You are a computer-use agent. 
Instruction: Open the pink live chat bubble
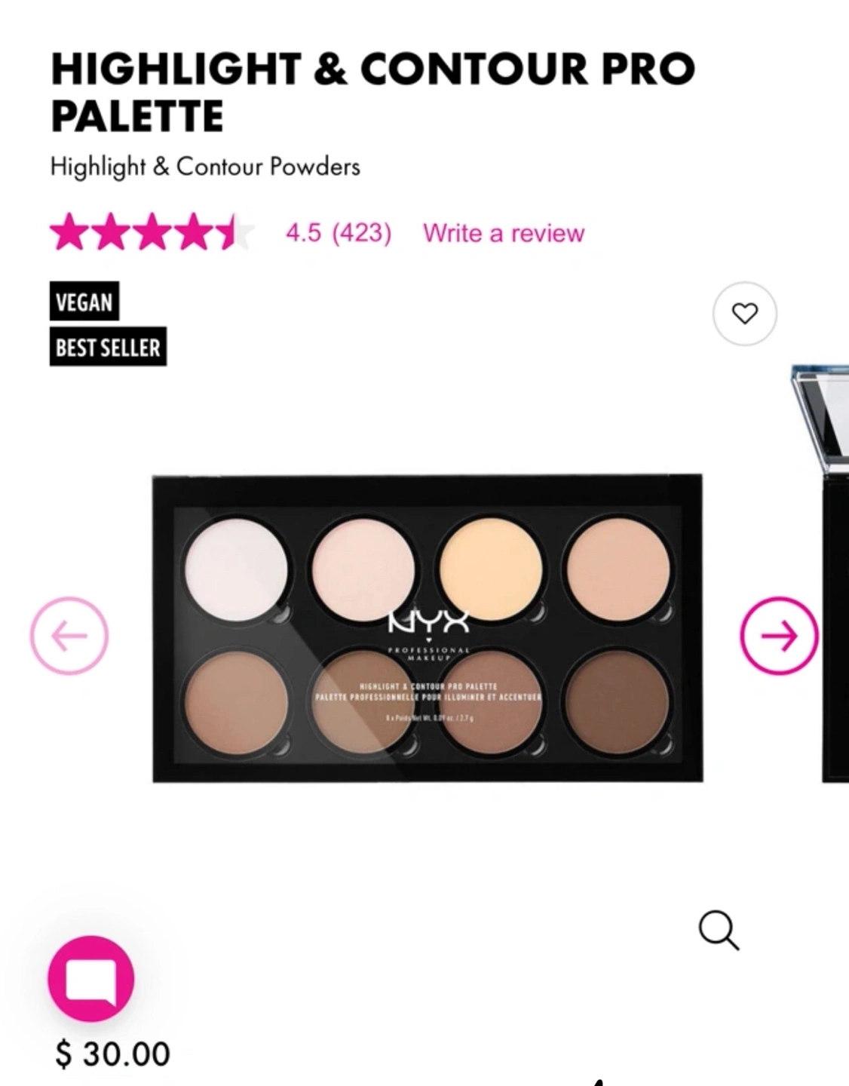[x=91, y=979]
